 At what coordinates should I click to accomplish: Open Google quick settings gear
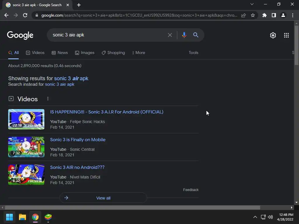273,35
